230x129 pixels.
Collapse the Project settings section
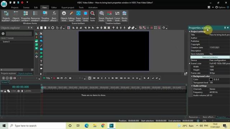click(x=189, y=32)
